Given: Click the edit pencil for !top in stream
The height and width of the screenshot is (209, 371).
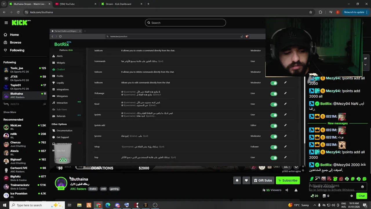Looking at the screenshot, I should pyautogui.click(x=285, y=157).
